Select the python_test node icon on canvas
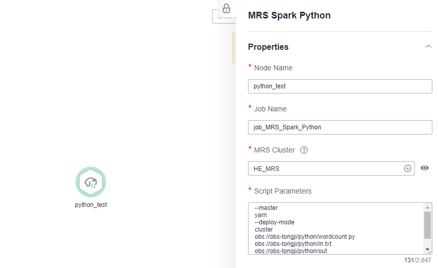 [91, 182]
